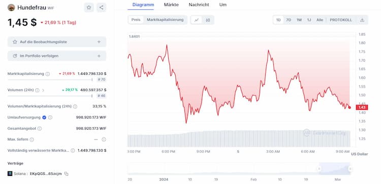
Task: Select the 1M time range
Action: (x=299, y=20)
